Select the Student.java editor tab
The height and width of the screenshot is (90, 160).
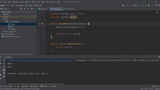point(56,9)
